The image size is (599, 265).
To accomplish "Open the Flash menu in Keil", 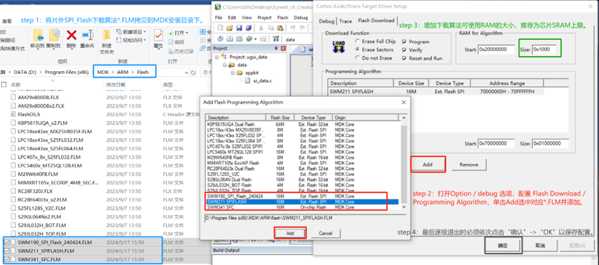I will [x=283, y=17].
